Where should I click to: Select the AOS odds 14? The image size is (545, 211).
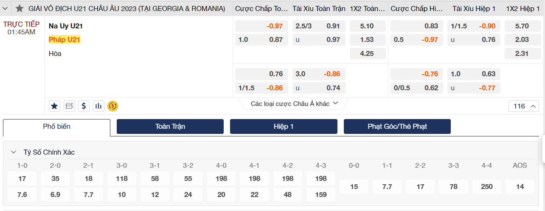tap(520, 186)
